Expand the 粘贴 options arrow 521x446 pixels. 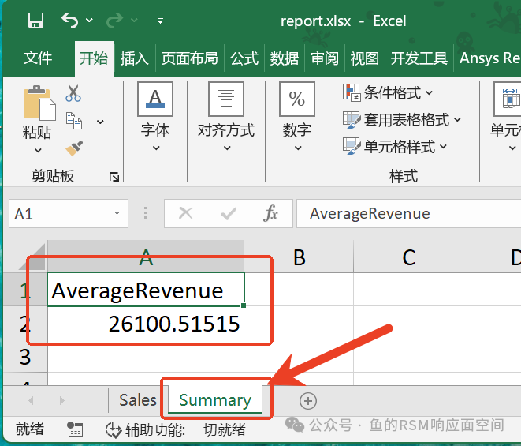(x=38, y=150)
